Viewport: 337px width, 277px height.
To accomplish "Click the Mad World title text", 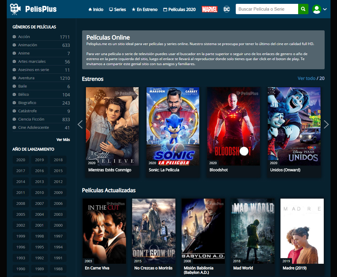I will 243,268.
